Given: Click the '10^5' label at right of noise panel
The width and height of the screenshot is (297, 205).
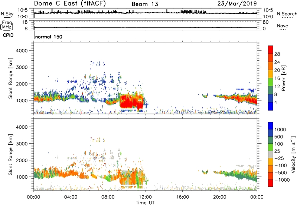Looking at the screenshot, I should coord(268,10).
